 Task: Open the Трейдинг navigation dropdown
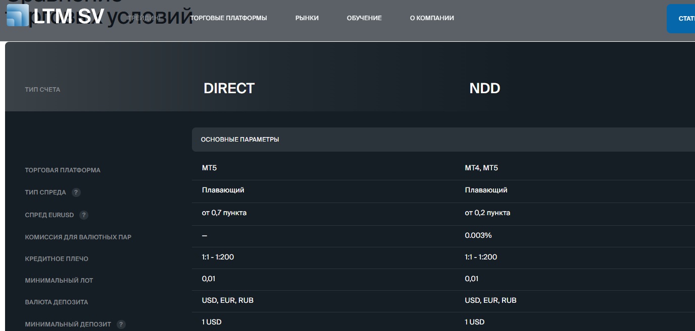(146, 18)
